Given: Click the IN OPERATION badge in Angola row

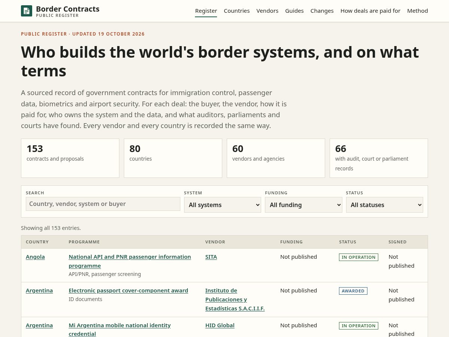Looking at the screenshot, I should pyautogui.click(x=358, y=257).
